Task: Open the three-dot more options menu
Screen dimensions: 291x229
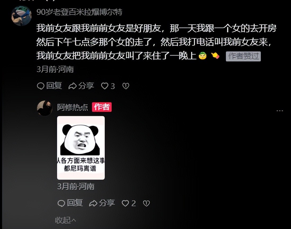Action: pyautogui.click(x=280, y=111)
